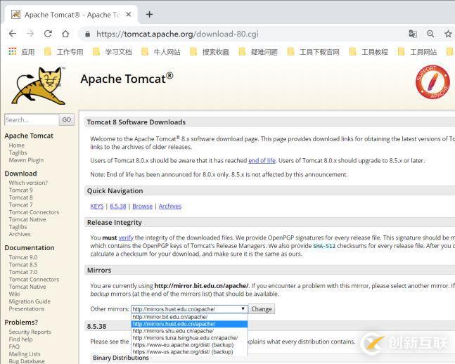Viewport: 455px width, 364px height.
Task: Choose www-us.apache.org backup mirror
Action: (189, 352)
